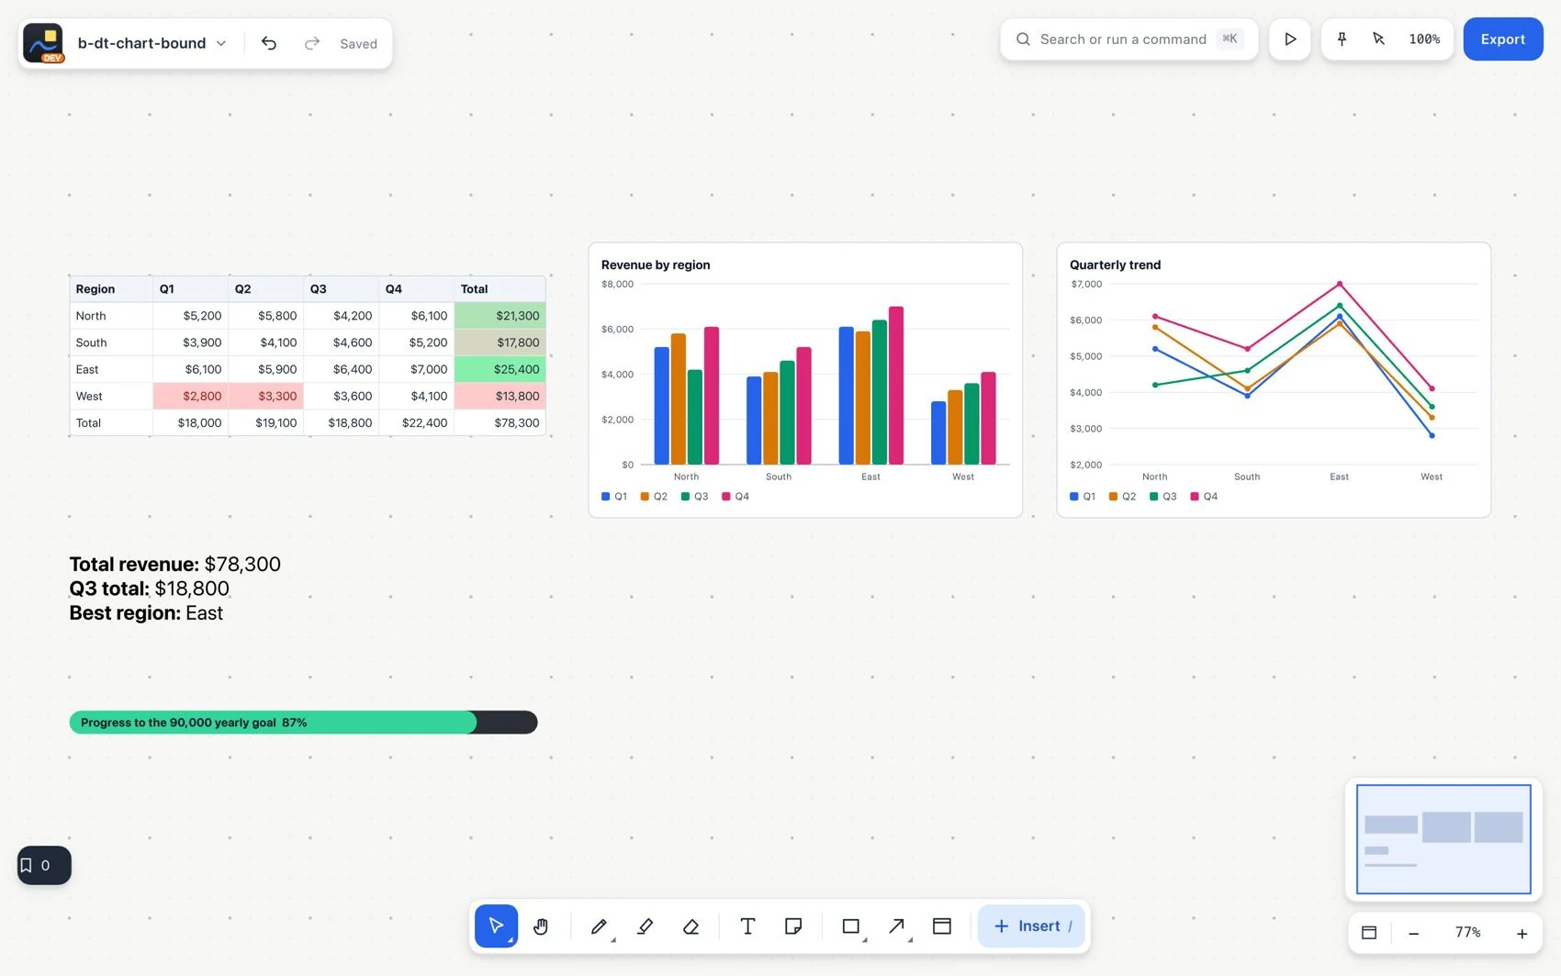The height and width of the screenshot is (976, 1561).
Task: Select the eraser tool
Action: tap(691, 926)
